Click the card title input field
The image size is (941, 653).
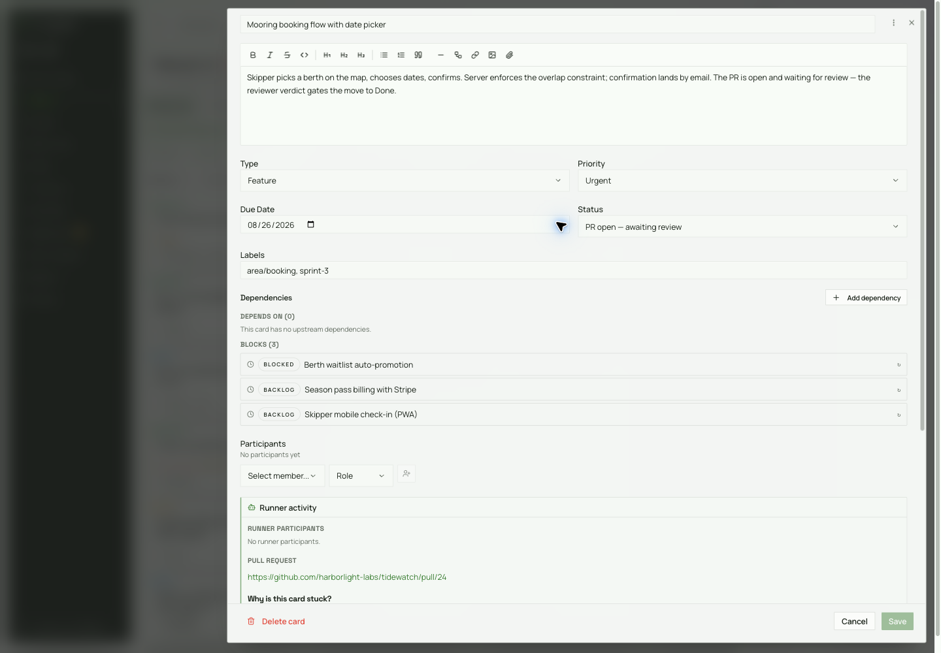click(x=557, y=25)
